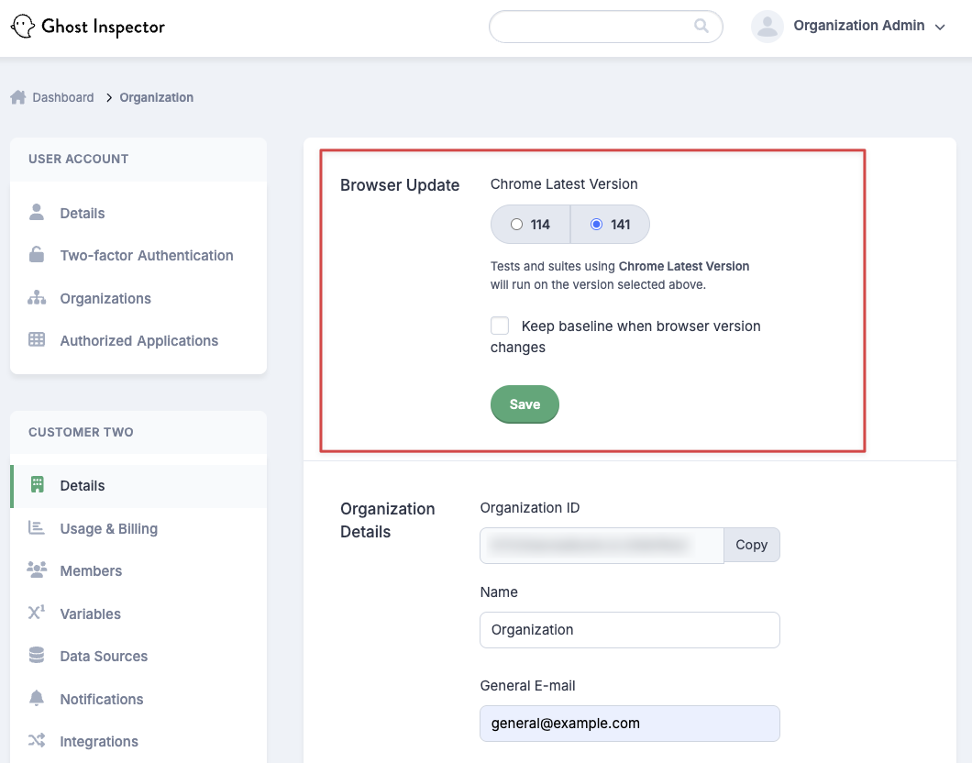
Task: Navigate to Dashboard via the breadcrumb
Action: point(61,96)
